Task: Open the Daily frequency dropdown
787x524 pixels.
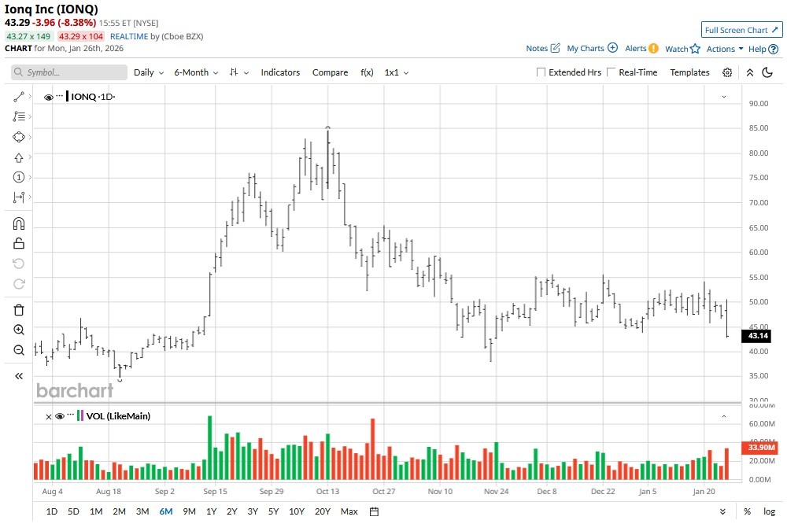Action: pyautogui.click(x=149, y=72)
